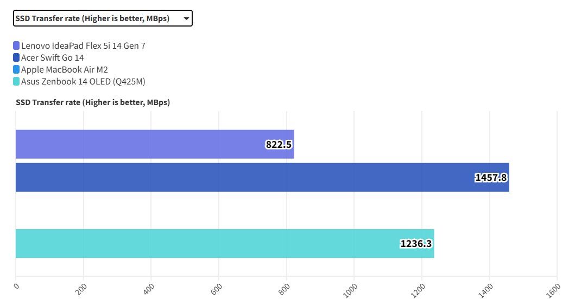The width and height of the screenshot is (575, 306).
Task: Toggle Lenovo IdeaPad Flex 5i 14 Gen 7 legend label
Action: click(83, 46)
